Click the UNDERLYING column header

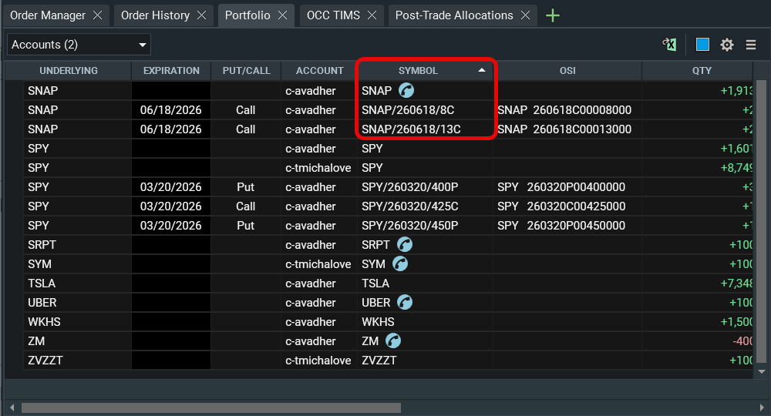point(69,71)
